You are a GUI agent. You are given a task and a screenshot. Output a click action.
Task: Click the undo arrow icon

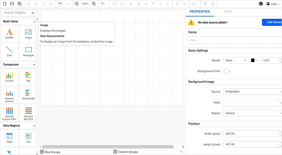pyautogui.click(x=60, y=4)
